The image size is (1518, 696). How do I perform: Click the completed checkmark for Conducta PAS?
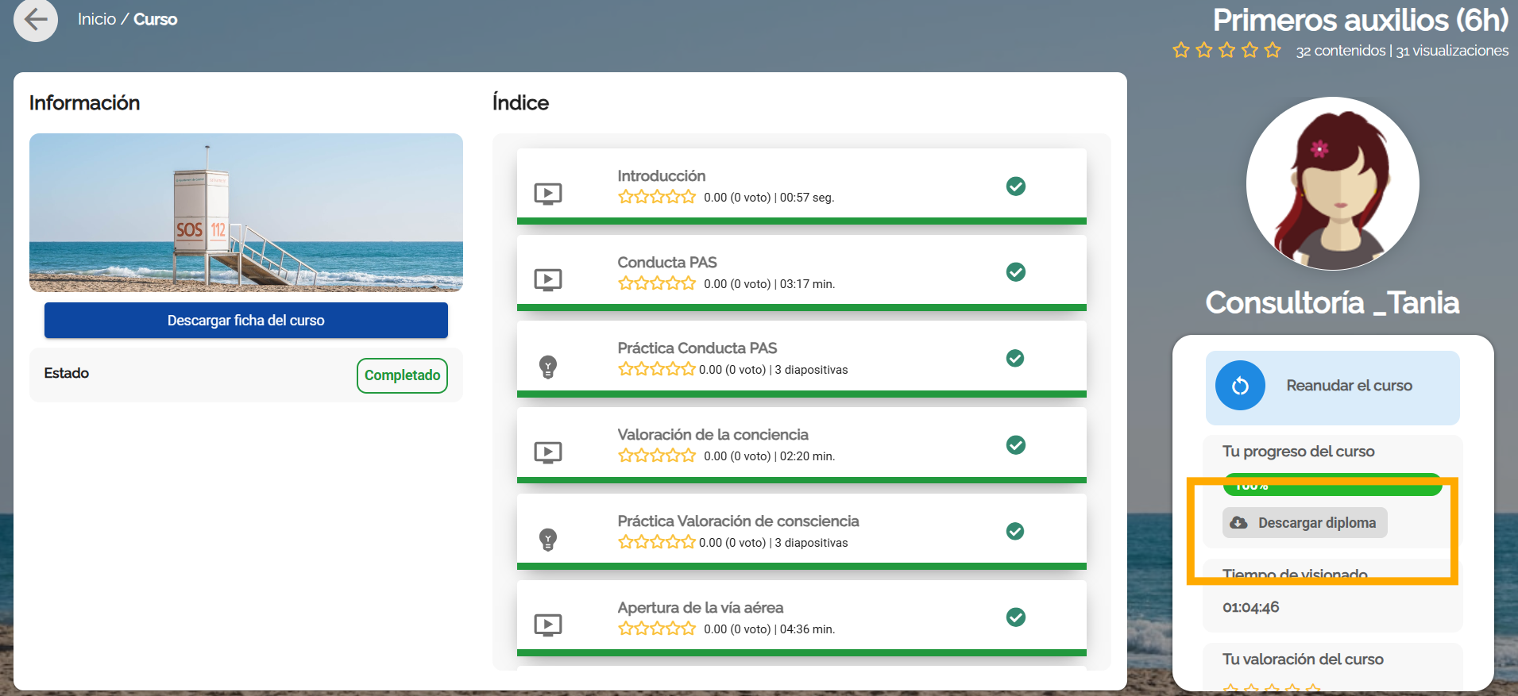(x=1015, y=272)
